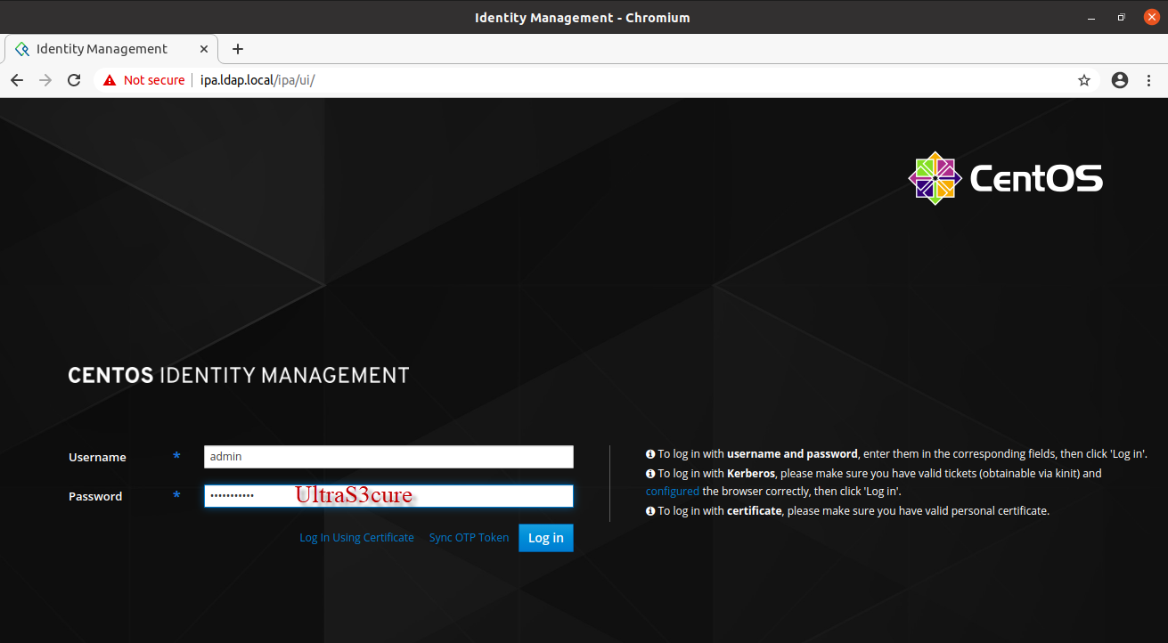Select the Identity Management tab
Screen dimensions: 1168x643
point(111,49)
